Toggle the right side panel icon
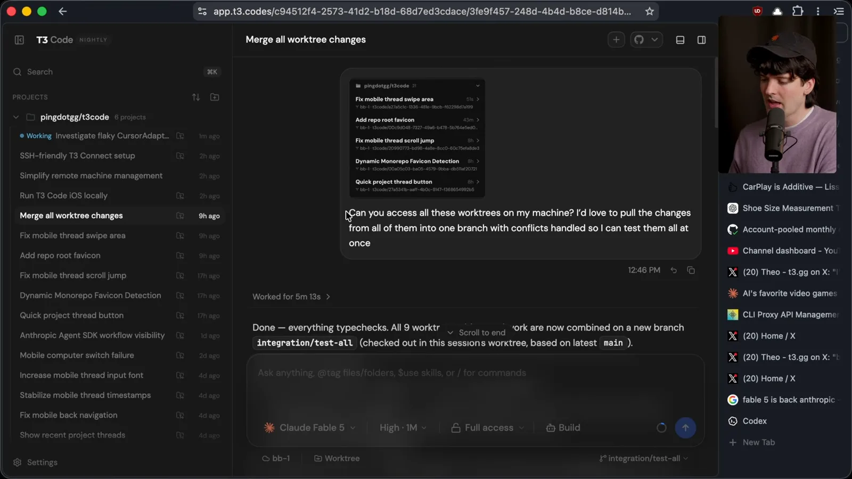Screen dimensions: 852x479 click(x=701, y=40)
